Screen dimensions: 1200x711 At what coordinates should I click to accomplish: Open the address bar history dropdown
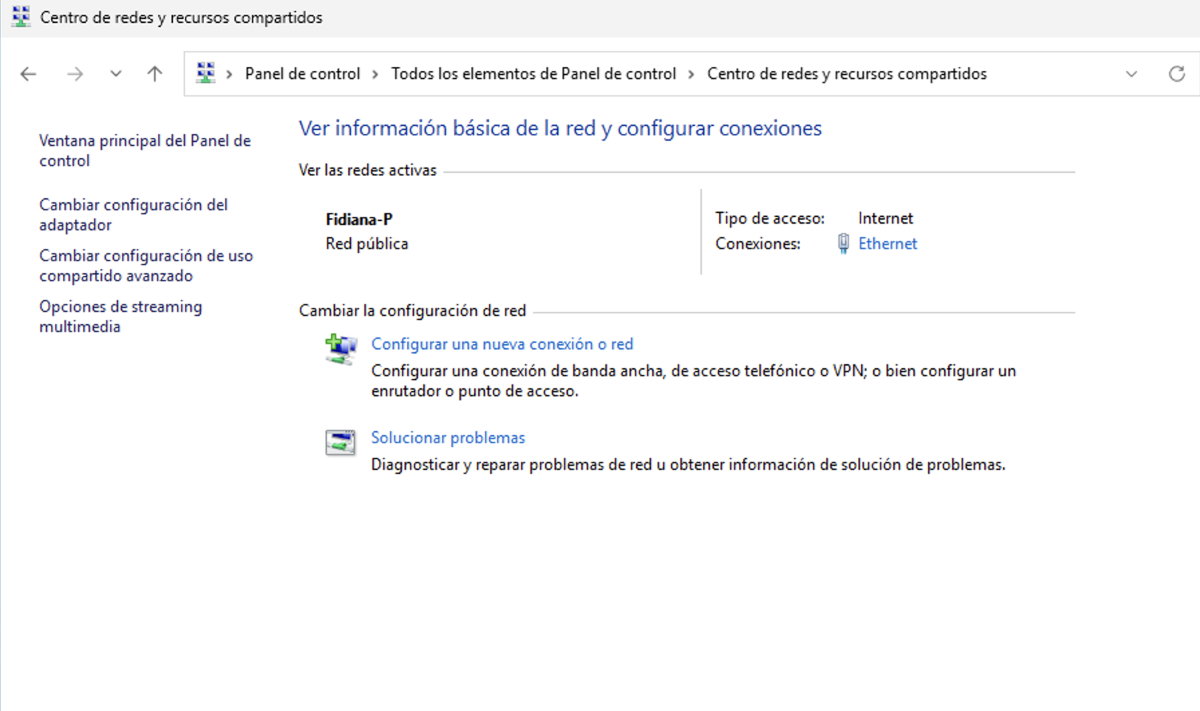click(x=1132, y=74)
